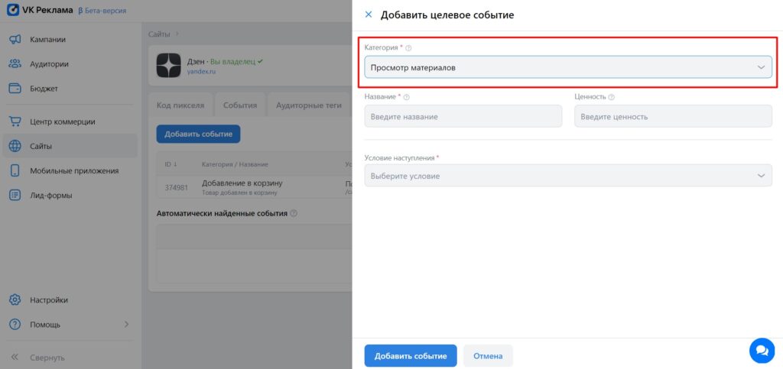The height and width of the screenshot is (369, 783).
Task: Click the Центр коммерции cart icon
Action: click(x=15, y=121)
